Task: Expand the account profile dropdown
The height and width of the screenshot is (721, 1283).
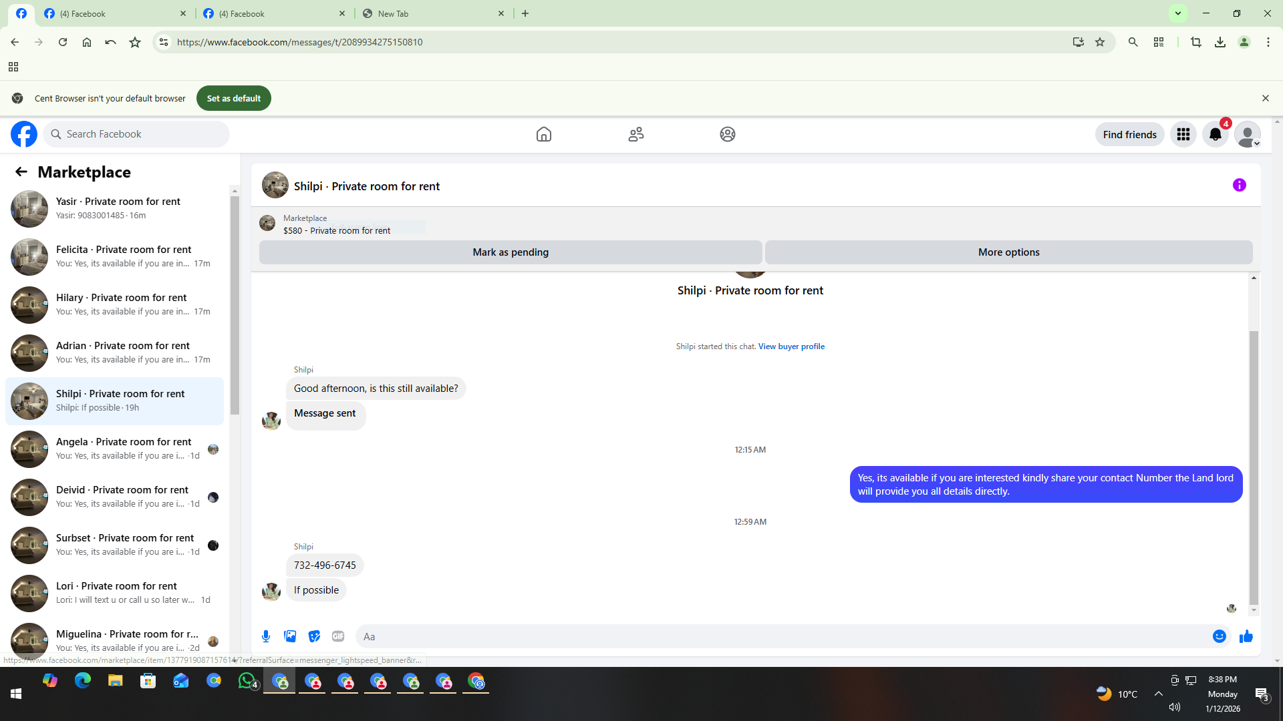Action: (x=1247, y=134)
